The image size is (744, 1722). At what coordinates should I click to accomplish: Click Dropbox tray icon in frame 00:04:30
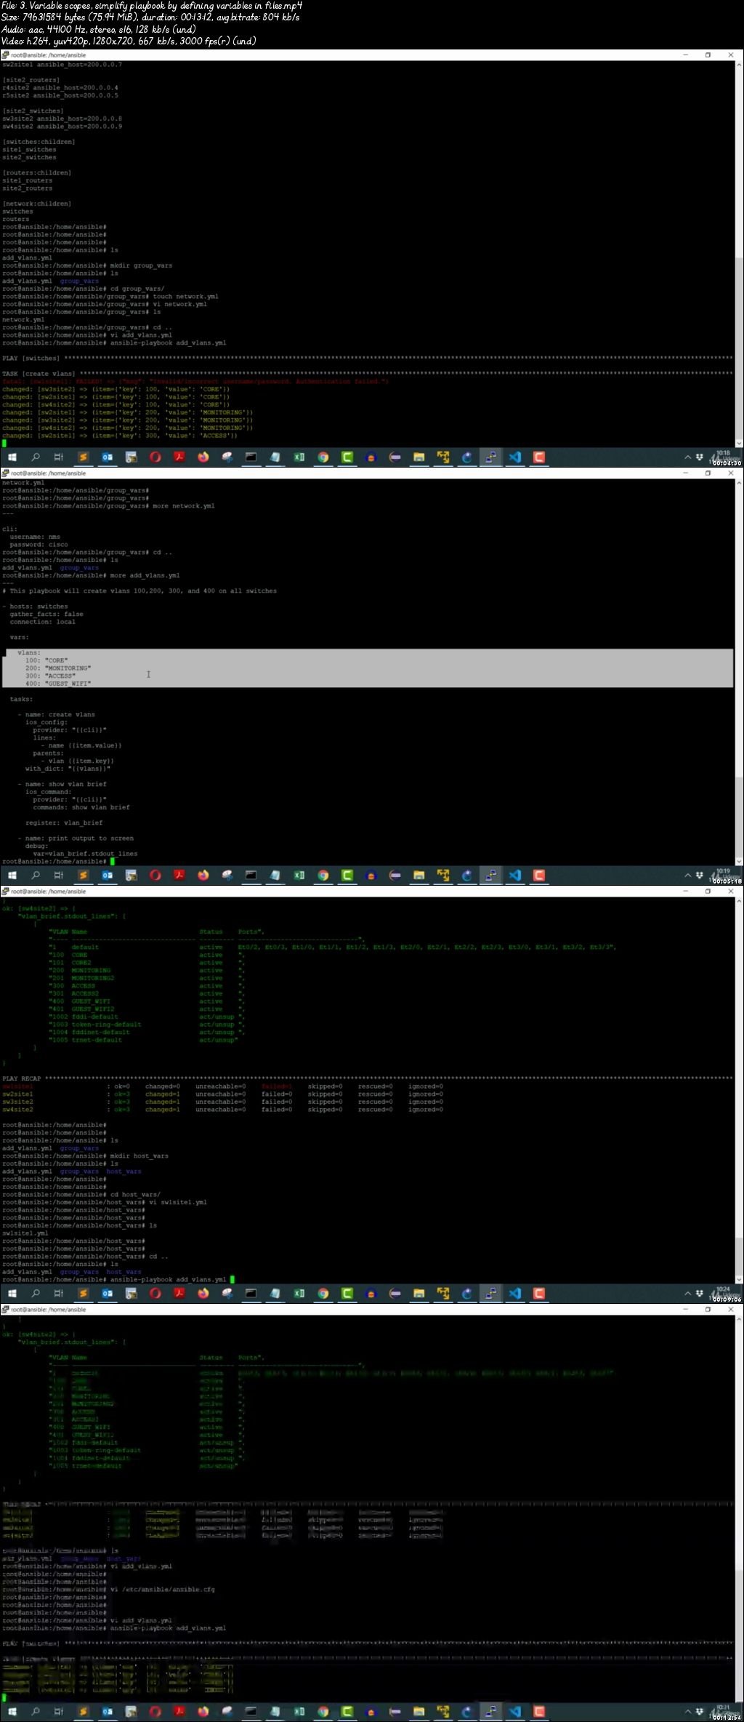pos(699,457)
